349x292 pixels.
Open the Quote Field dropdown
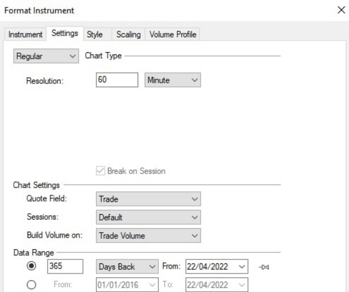(148, 199)
